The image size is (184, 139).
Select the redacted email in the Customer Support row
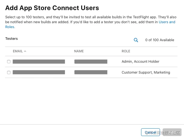(x=39, y=72)
